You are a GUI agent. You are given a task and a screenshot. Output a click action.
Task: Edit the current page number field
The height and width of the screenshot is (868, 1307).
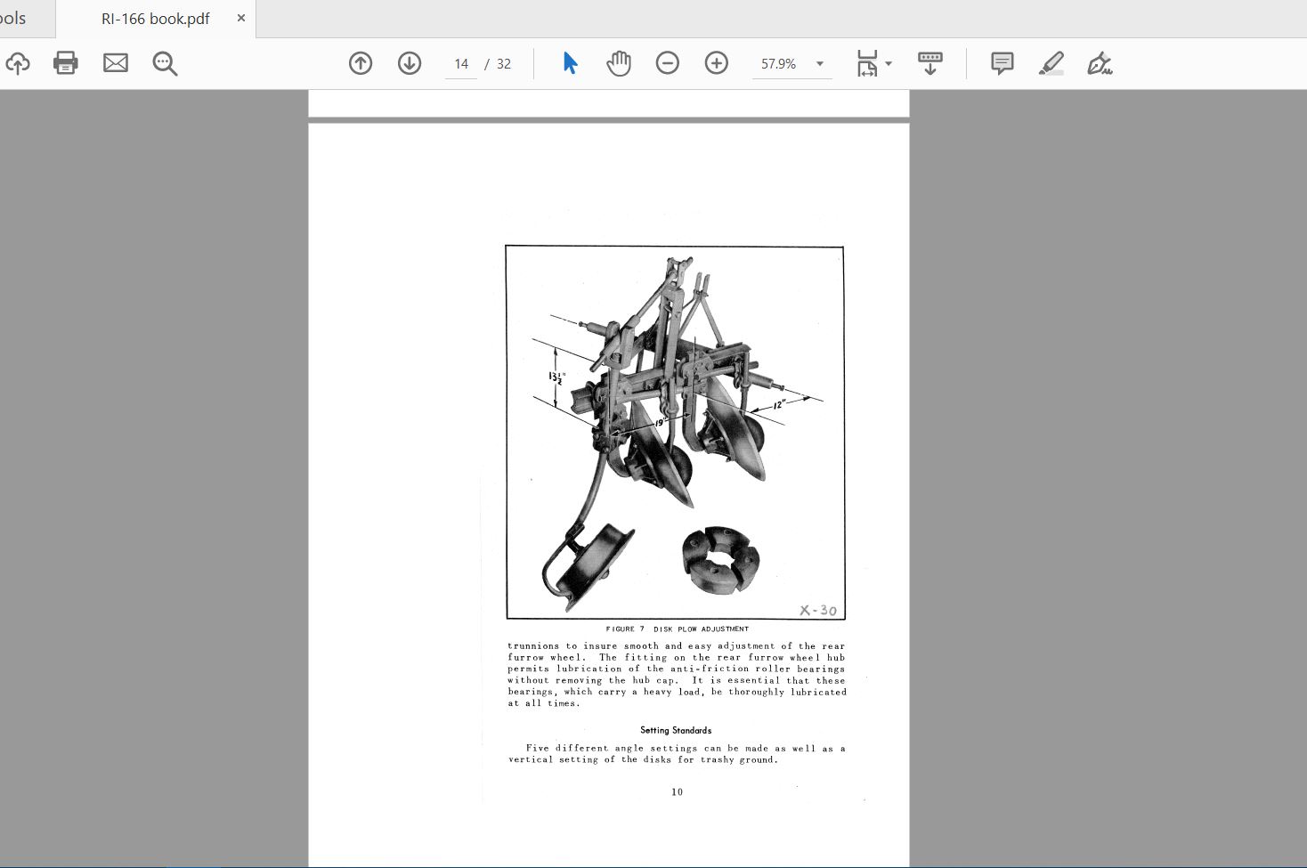460,63
